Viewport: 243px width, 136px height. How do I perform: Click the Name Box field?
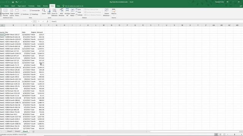15,22
